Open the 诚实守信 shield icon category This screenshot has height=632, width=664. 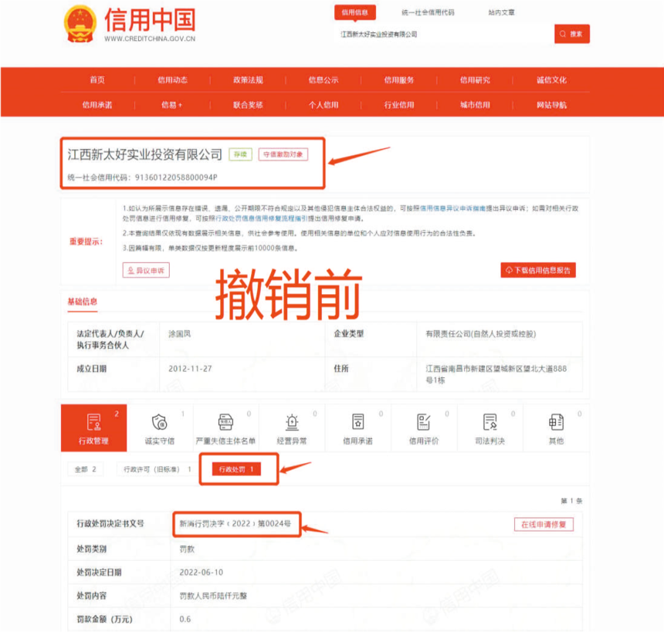[x=160, y=428]
